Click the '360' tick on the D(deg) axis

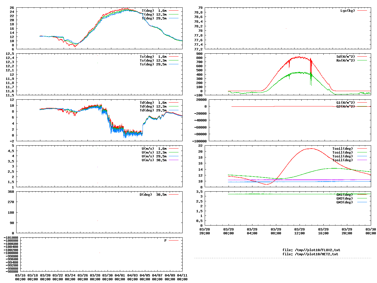[x=11, y=192]
